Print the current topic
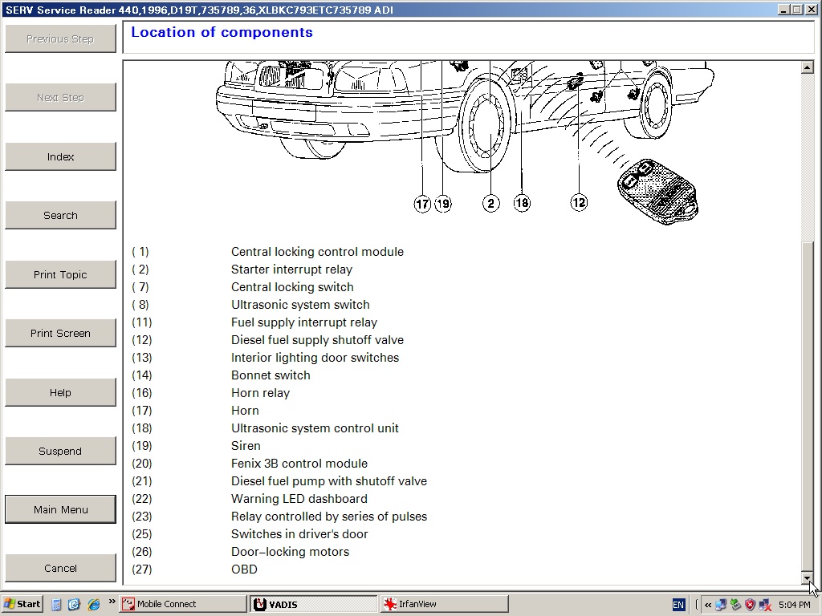 pyautogui.click(x=60, y=274)
